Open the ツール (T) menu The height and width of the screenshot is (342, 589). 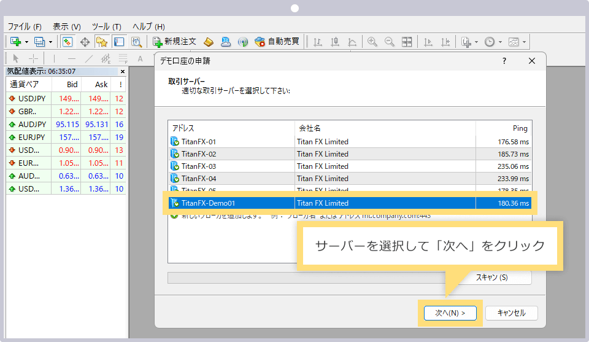(x=107, y=26)
